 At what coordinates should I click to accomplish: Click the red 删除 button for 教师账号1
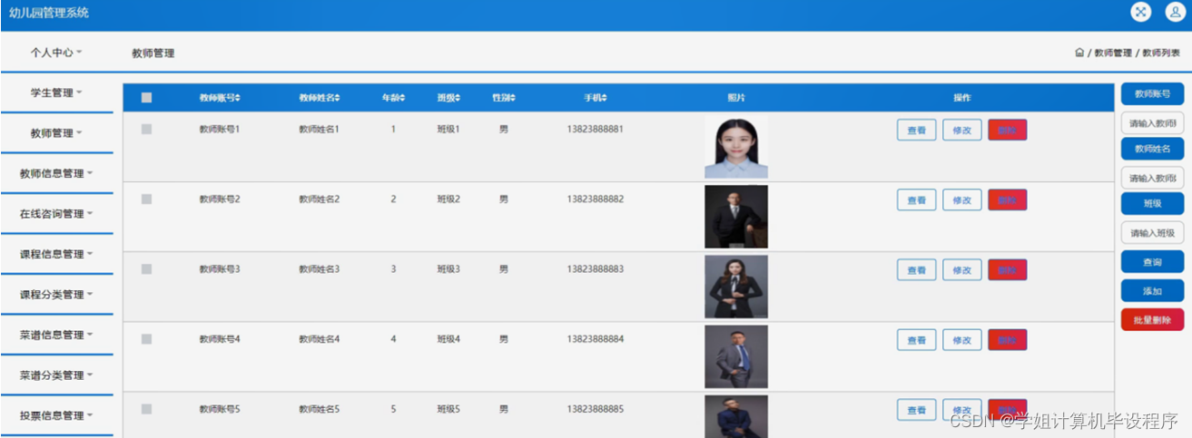click(1008, 131)
